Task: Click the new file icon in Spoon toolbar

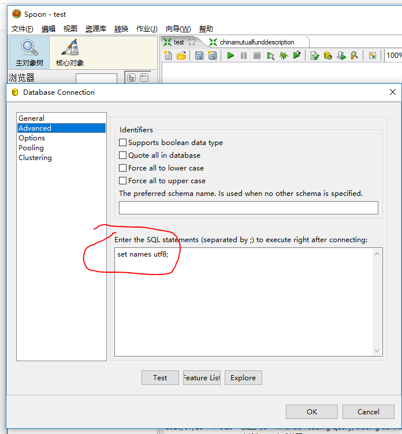Action: 167,55
